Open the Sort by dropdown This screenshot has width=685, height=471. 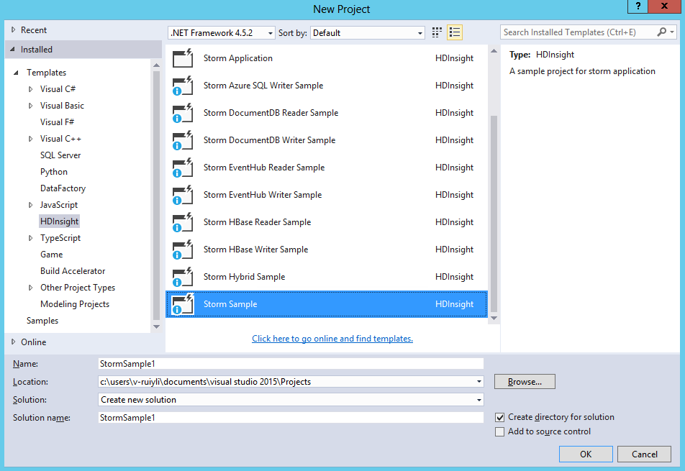368,33
